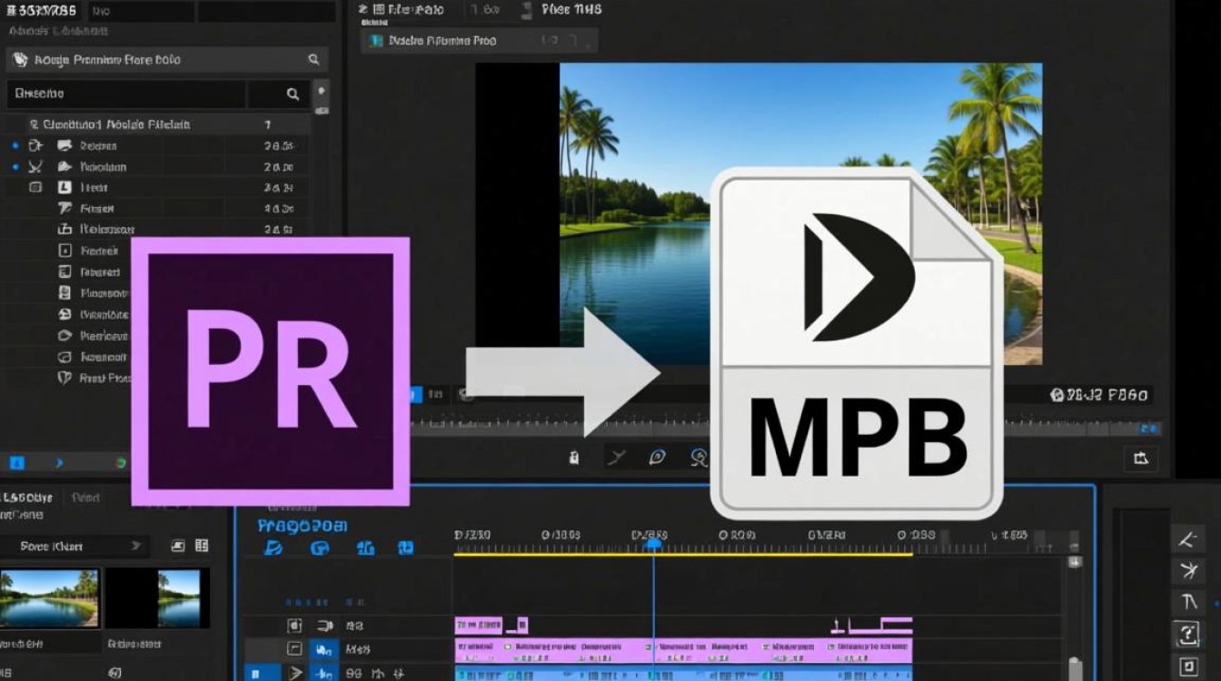Click the item icon in the fifth project list row
Screen dimensions: 1221x681
point(65,229)
